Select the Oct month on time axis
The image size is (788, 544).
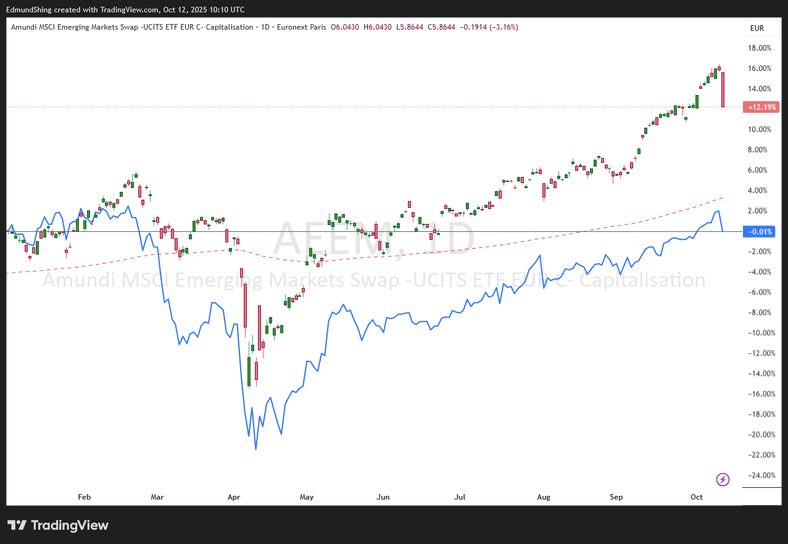click(697, 497)
